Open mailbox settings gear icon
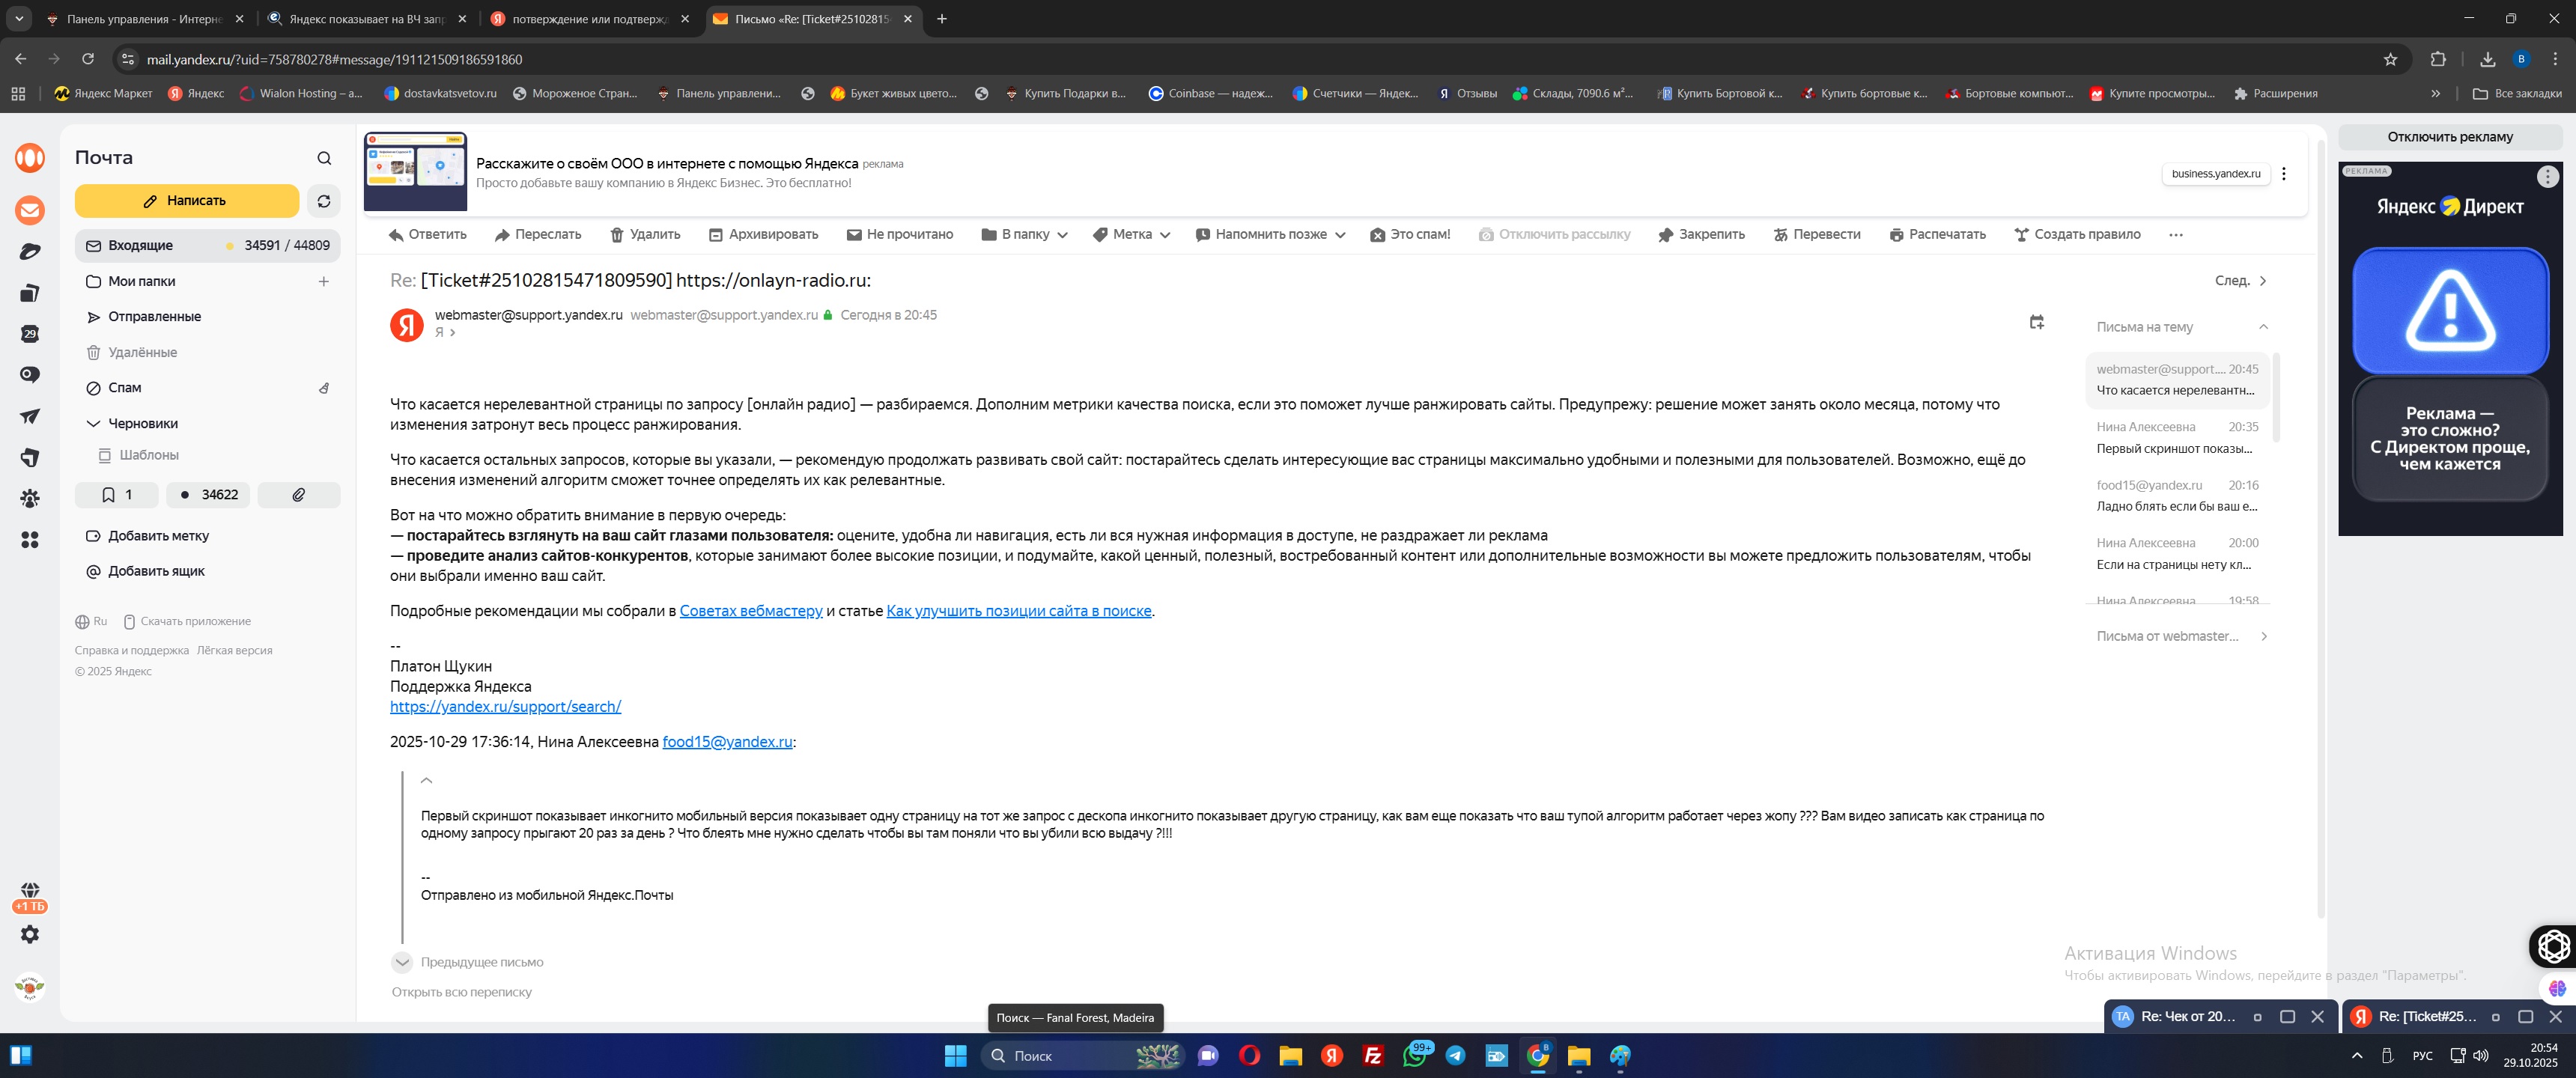2576x1078 pixels. coord(30,934)
